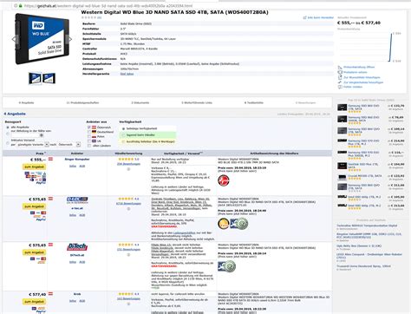Switch to the Dokumente tab
The height and width of the screenshot is (314, 411).
click(140, 102)
